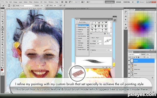
Task: Open the Analysis menu
Action: (x=36, y=2)
